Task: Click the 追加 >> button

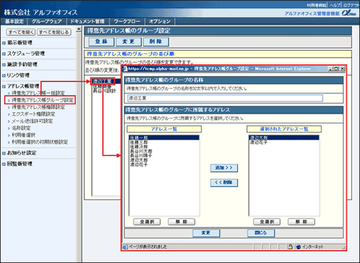Action: [224, 168]
